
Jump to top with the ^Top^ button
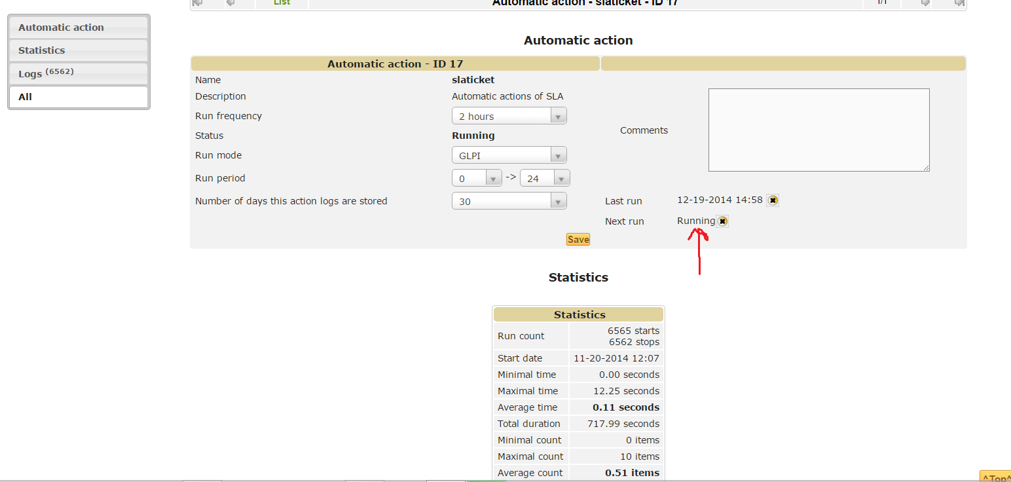[995, 477]
